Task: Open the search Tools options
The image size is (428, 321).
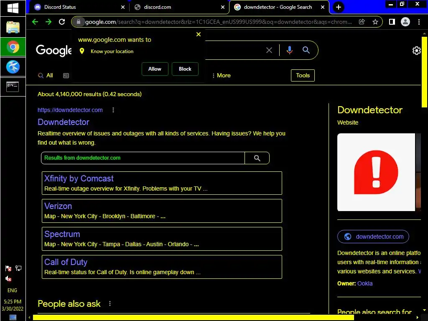Action: 303,75
